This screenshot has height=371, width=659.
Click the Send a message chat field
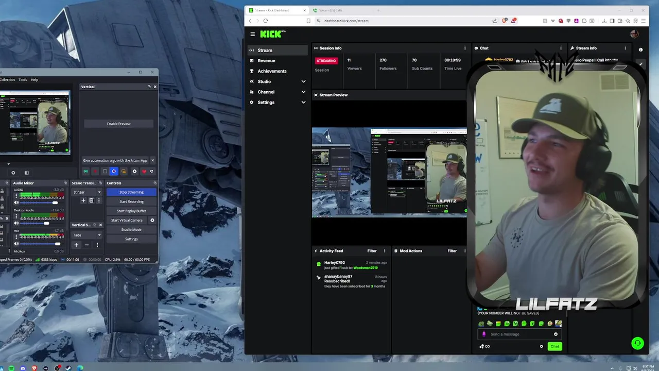(x=520, y=334)
